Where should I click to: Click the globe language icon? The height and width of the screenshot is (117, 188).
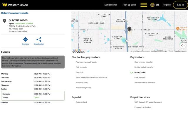pos(152,5)
